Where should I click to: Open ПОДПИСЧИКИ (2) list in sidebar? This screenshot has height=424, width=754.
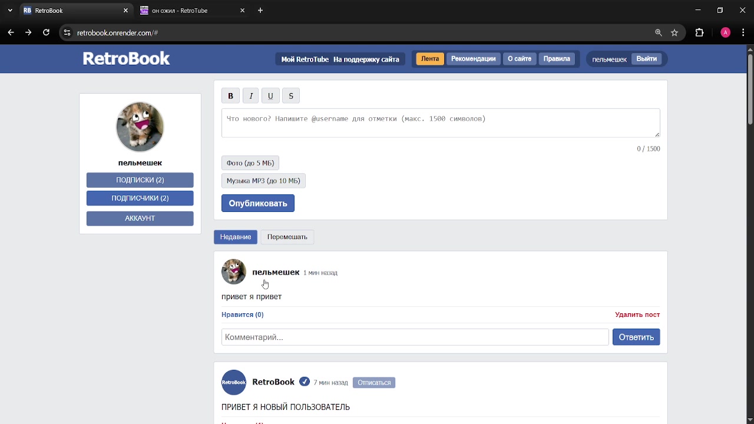coord(140,198)
